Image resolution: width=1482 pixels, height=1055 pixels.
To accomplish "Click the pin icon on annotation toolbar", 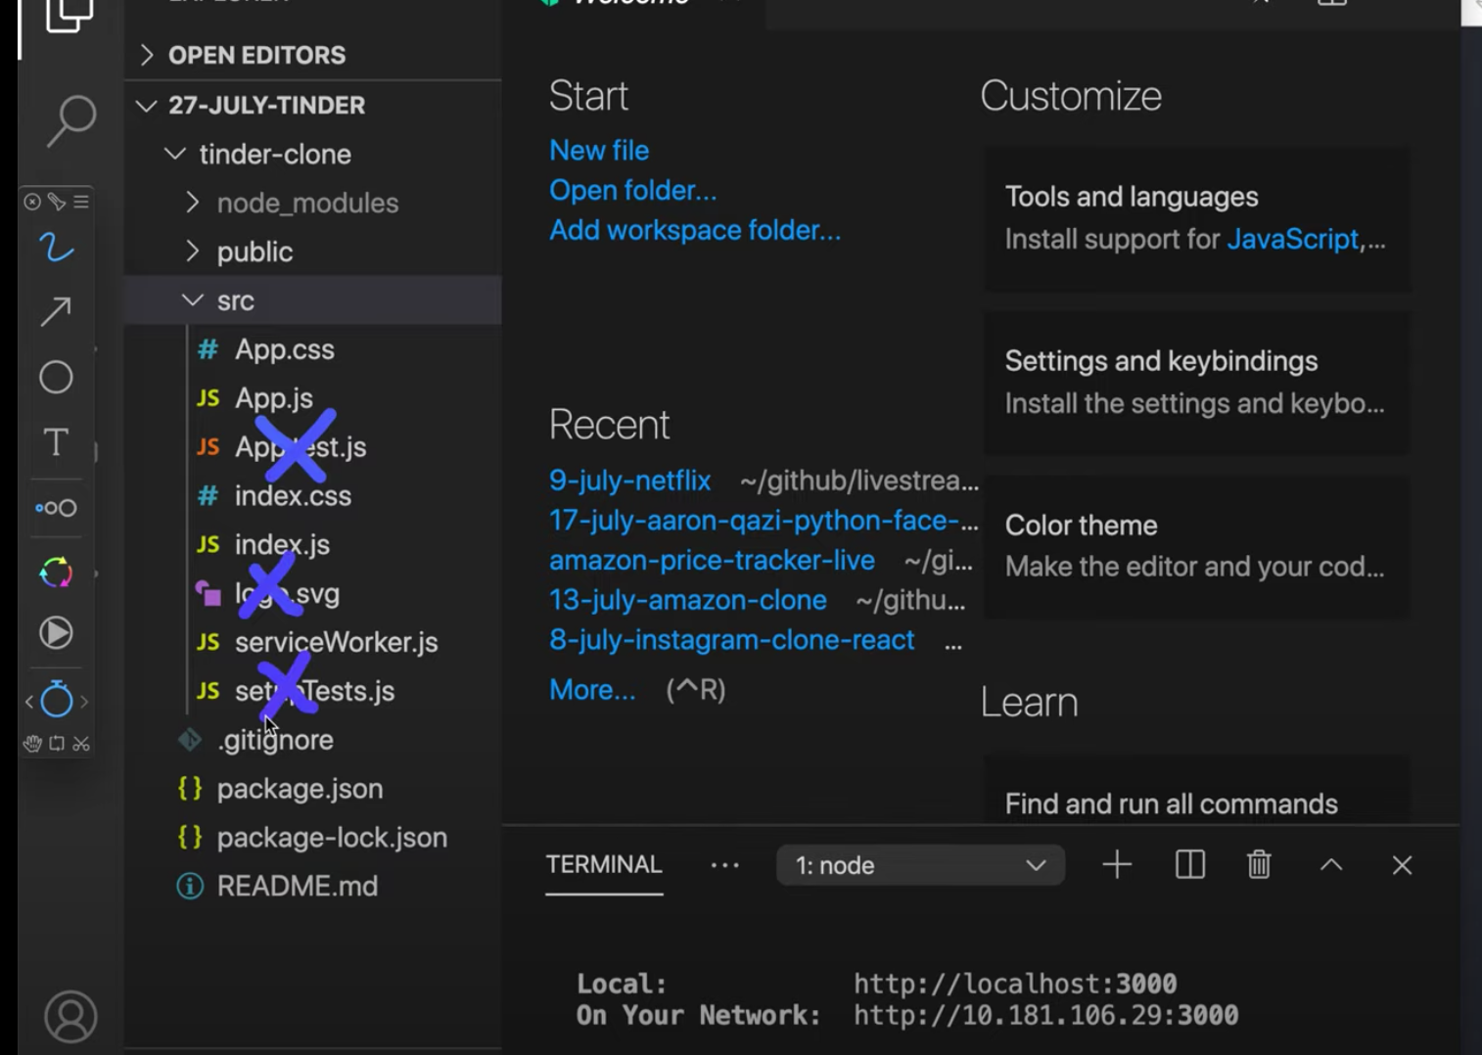I will point(57,202).
